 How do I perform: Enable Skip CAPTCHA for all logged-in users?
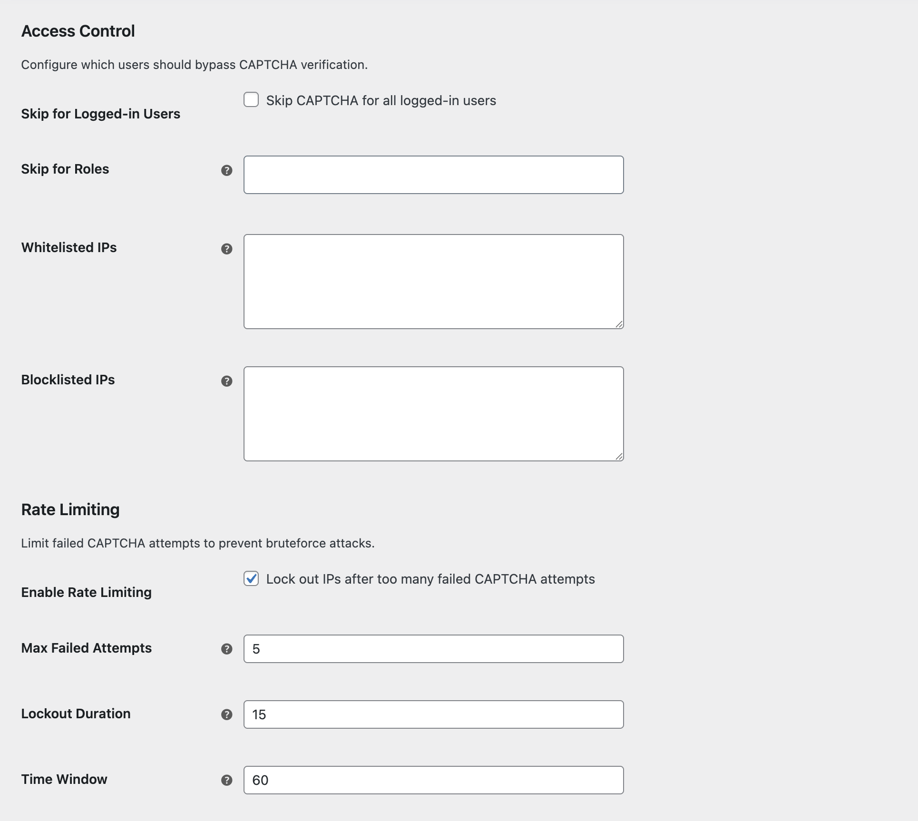[x=251, y=100]
